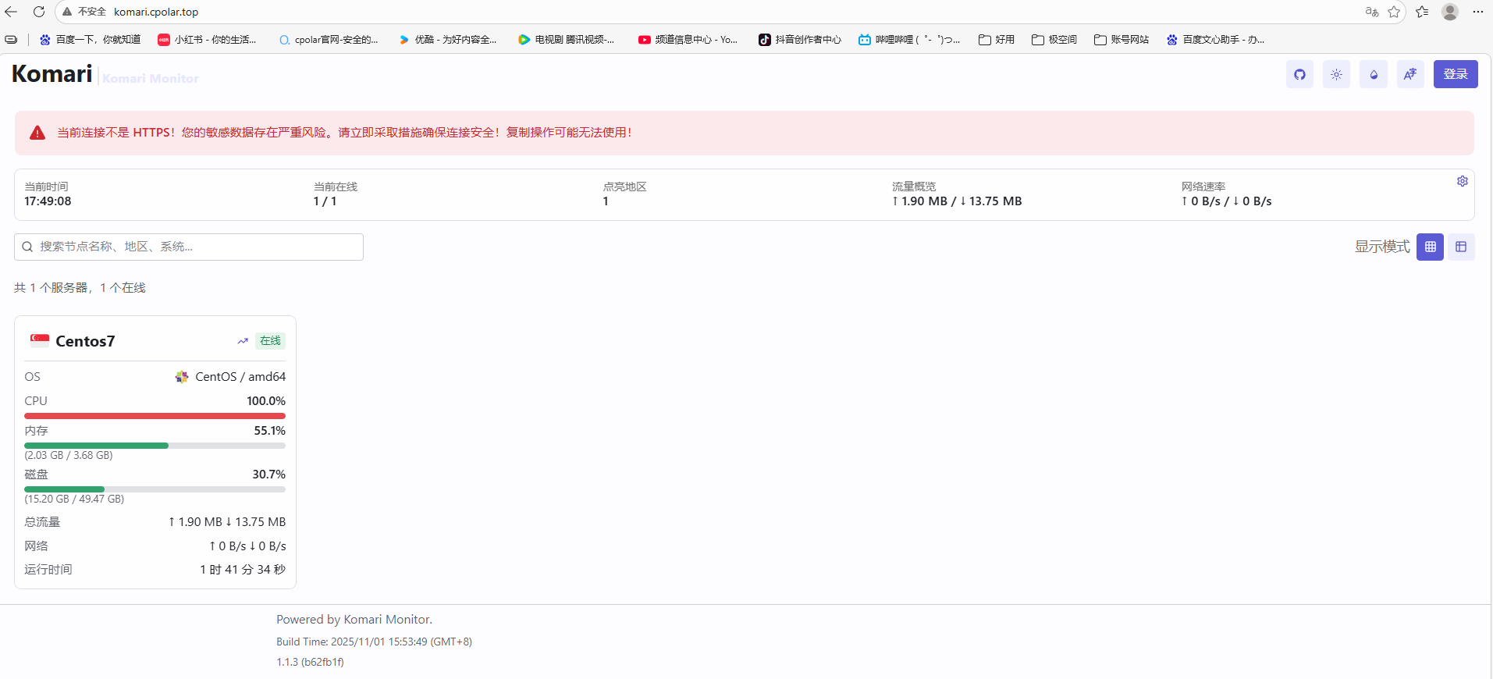The height and width of the screenshot is (679, 1493).
Task: Open the 好用 bookmark folder
Action: [x=997, y=40]
